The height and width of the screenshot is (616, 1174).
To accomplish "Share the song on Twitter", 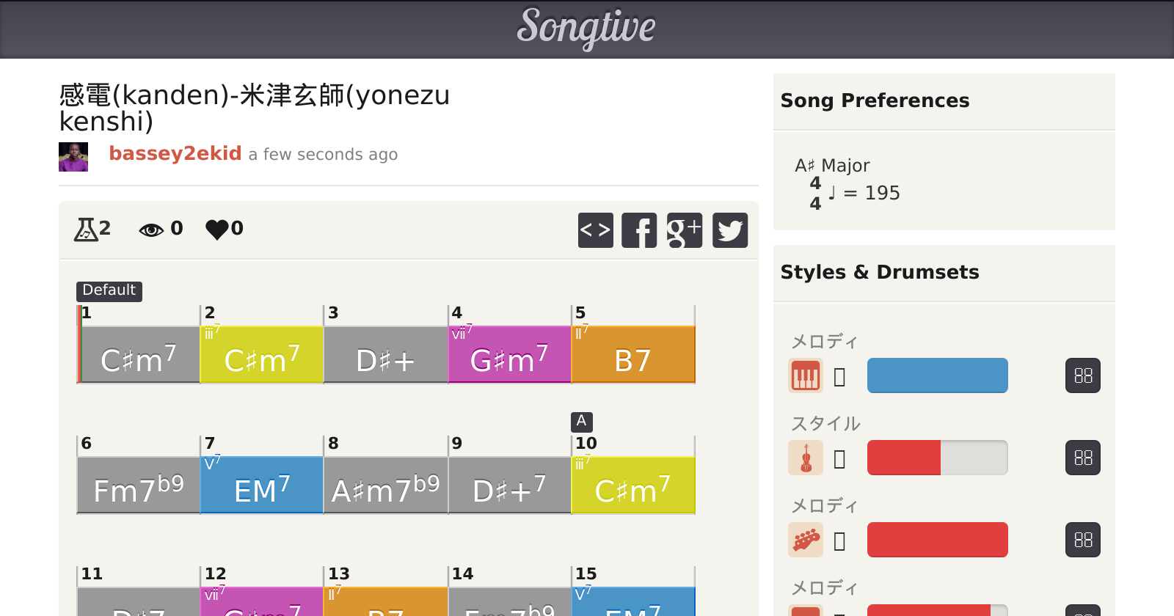I will coord(729,230).
